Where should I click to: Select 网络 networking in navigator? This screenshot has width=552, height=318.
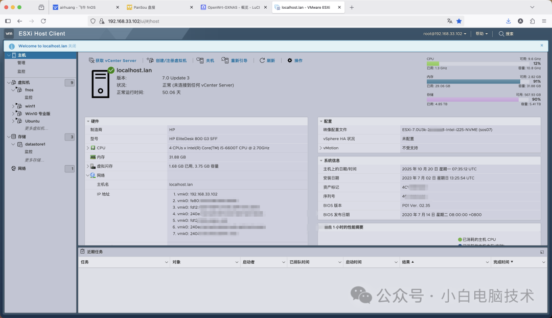tap(22, 168)
